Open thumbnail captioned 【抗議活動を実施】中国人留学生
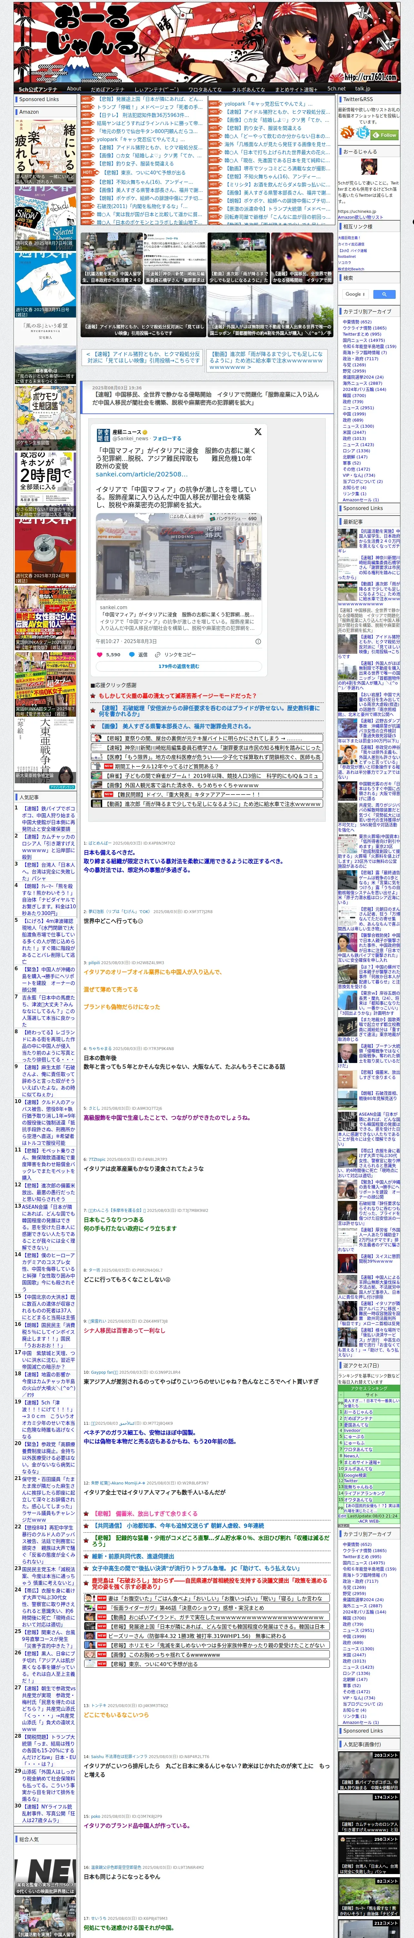This screenshot has height=1938, width=414. (x=111, y=258)
